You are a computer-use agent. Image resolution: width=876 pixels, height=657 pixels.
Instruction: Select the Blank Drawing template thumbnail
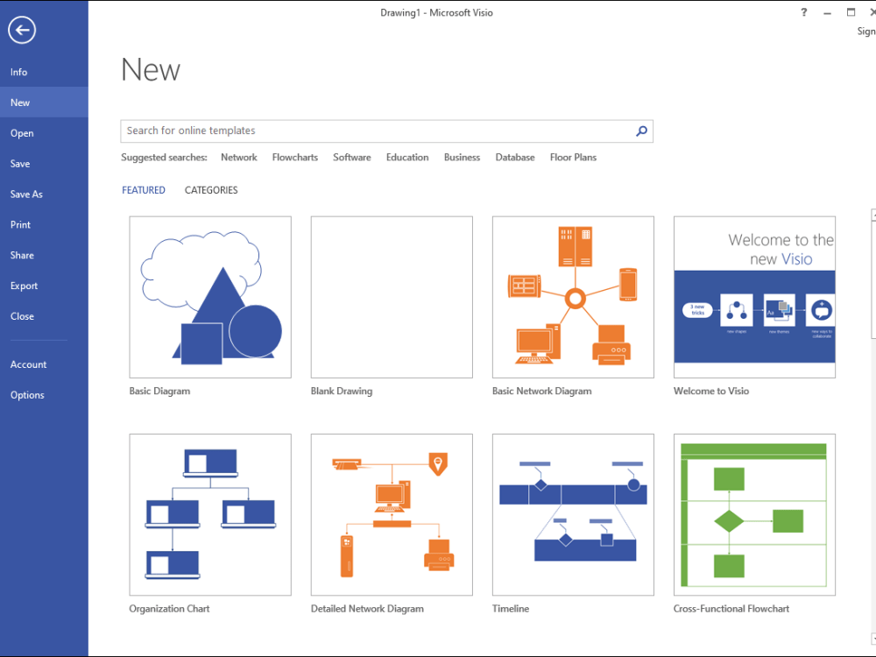click(392, 297)
